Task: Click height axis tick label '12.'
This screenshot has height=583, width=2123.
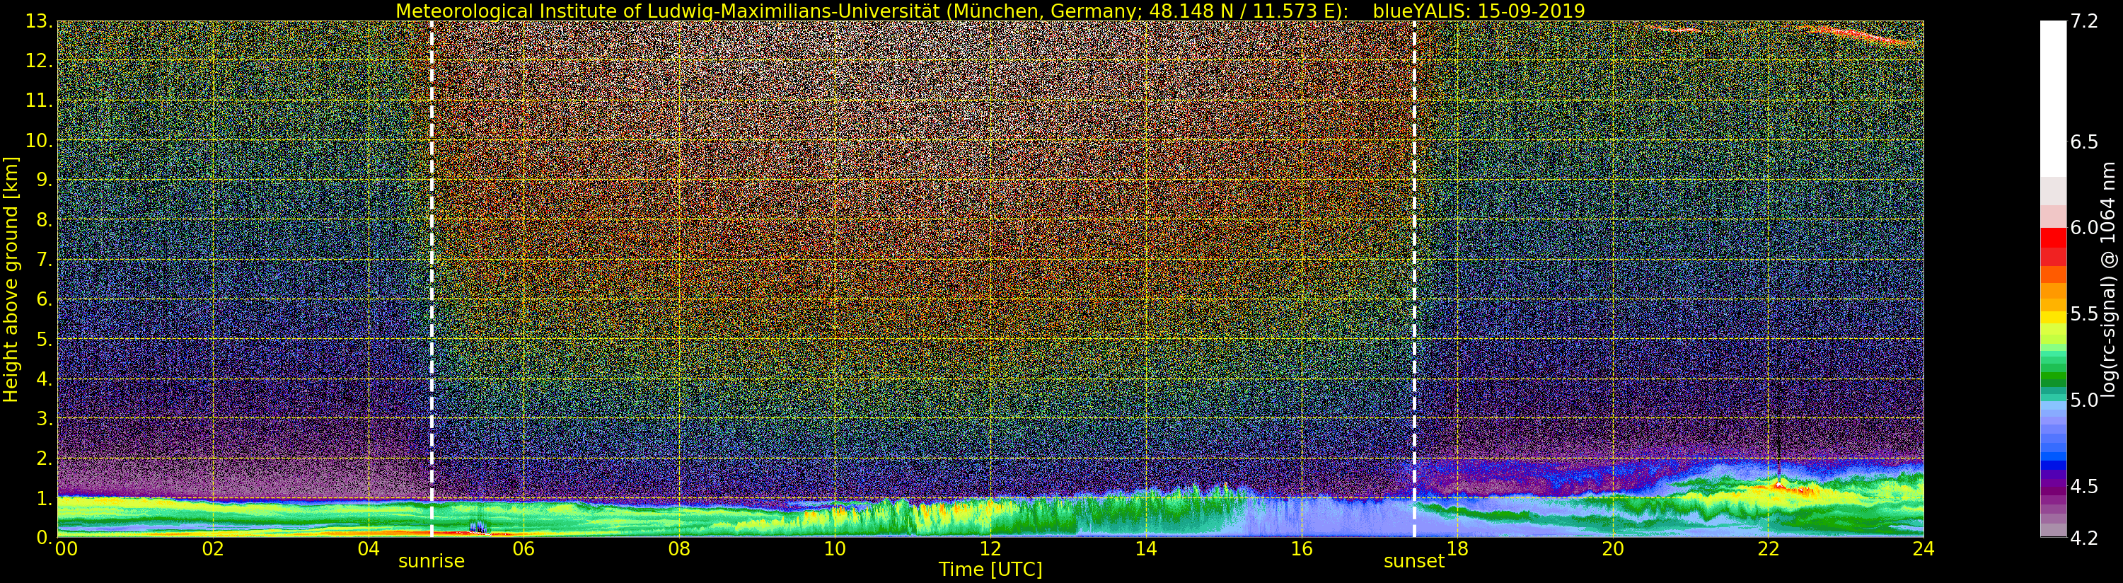Action: point(39,61)
